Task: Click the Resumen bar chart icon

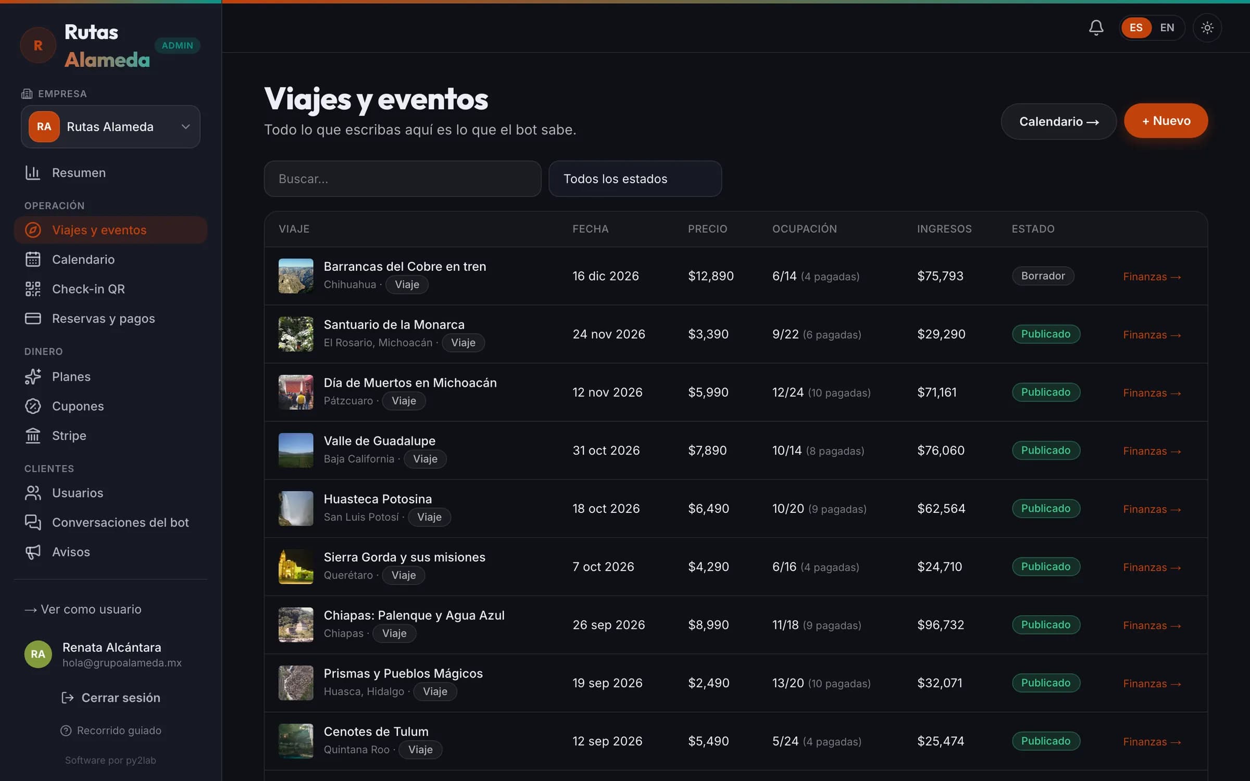Action: pyautogui.click(x=33, y=172)
